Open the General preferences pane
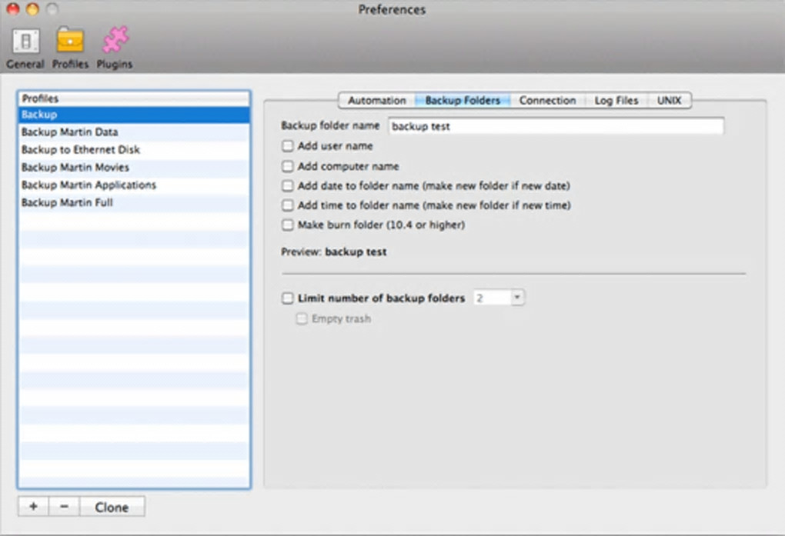The width and height of the screenshot is (785, 536). pos(25,48)
